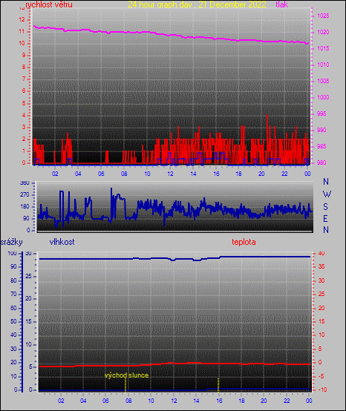Click the 'W' compass letter in the wind direction legend
Viewport: 346px width, 411px height.
pyautogui.click(x=327, y=194)
